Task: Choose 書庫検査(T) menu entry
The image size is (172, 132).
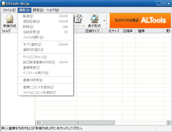Action: click(x=46, y=68)
